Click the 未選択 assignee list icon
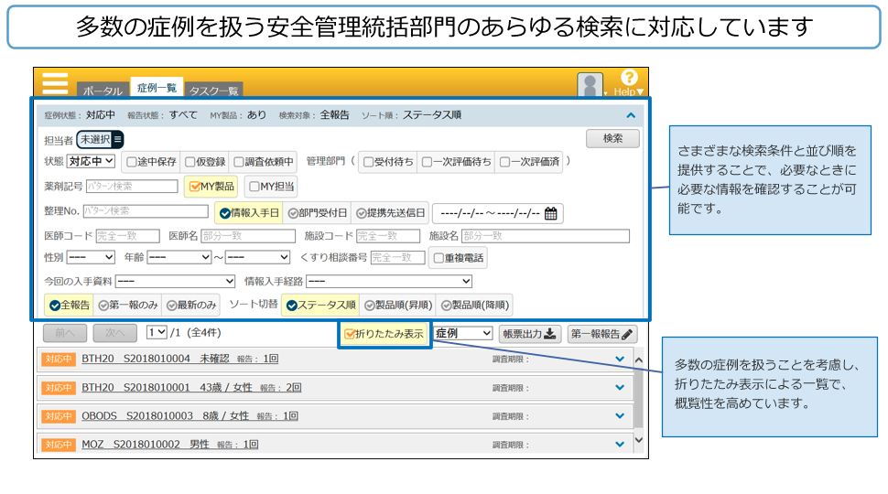The height and width of the screenshot is (494, 888). click(x=117, y=139)
